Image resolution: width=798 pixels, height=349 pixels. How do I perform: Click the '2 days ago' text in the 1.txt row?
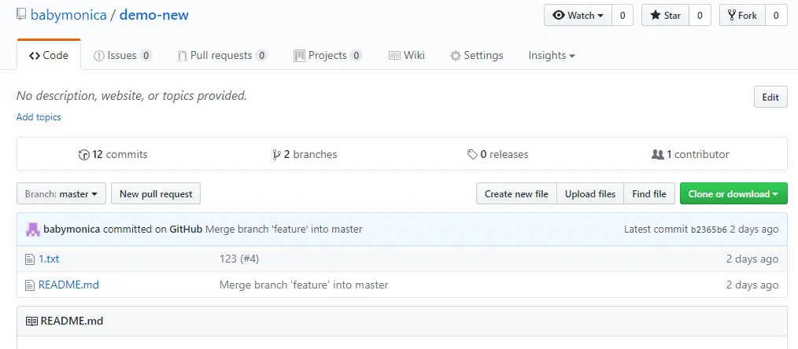(752, 259)
